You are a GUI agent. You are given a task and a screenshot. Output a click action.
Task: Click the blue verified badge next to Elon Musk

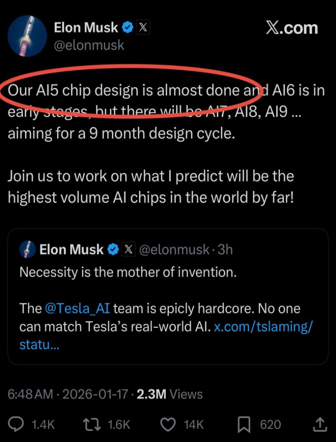126,28
